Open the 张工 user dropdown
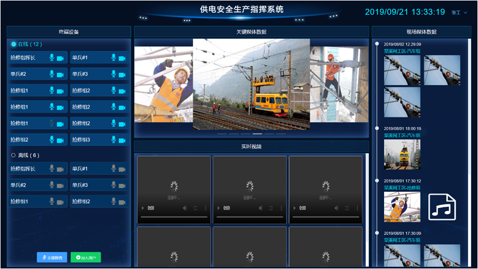Image resolution: width=478 pixels, height=269 pixels. click(459, 12)
